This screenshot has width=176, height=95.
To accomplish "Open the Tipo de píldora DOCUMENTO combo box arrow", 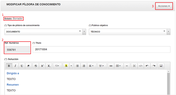I will click(x=84, y=32).
